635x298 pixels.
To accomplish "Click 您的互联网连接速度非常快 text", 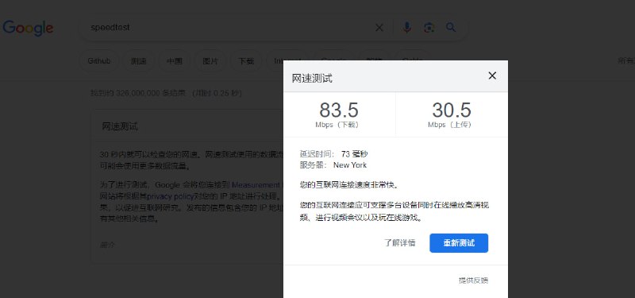I will [349, 185].
